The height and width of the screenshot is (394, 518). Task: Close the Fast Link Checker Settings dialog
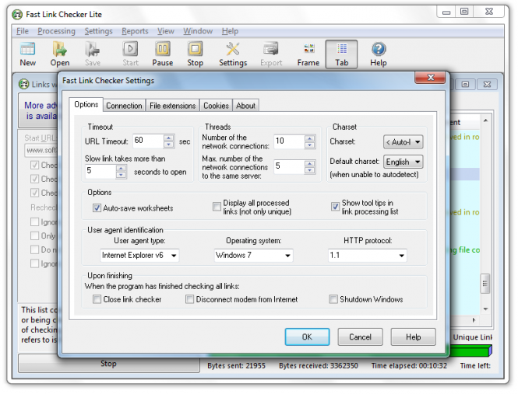(430, 78)
